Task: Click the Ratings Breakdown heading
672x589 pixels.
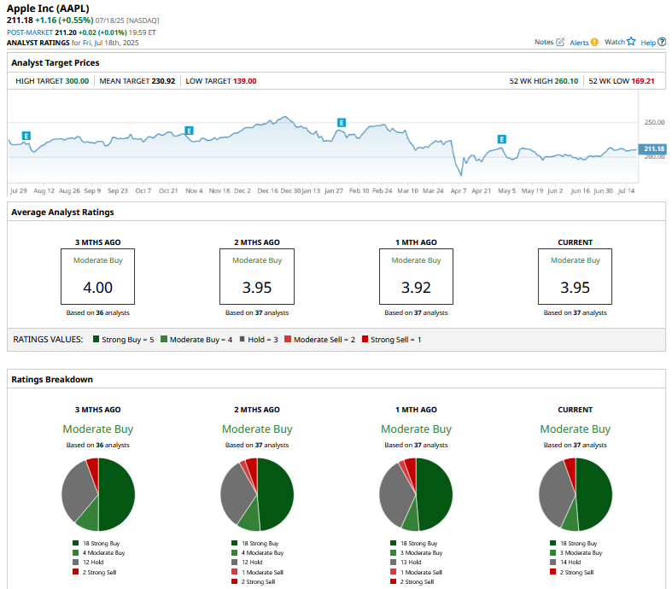Action: [52, 379]
